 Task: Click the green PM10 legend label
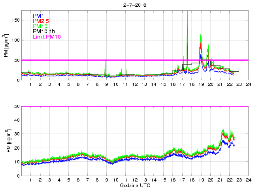point(40,26)
